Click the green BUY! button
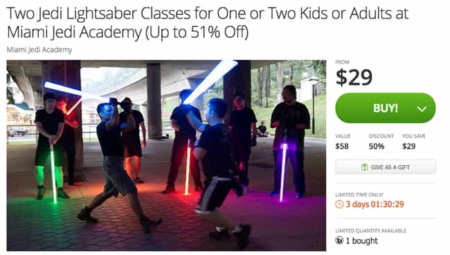 (385, 108)
